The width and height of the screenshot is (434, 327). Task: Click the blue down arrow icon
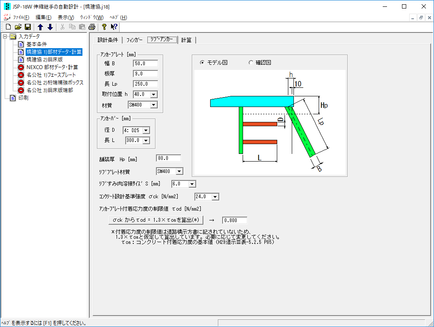(x=50, y=27)
